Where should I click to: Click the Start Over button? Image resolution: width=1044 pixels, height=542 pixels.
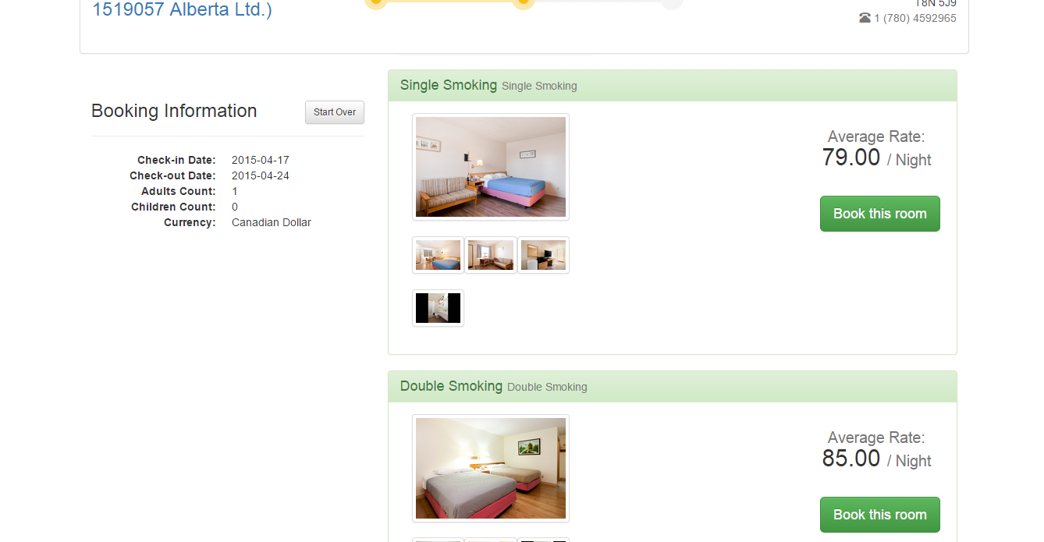tap(335, 112)
